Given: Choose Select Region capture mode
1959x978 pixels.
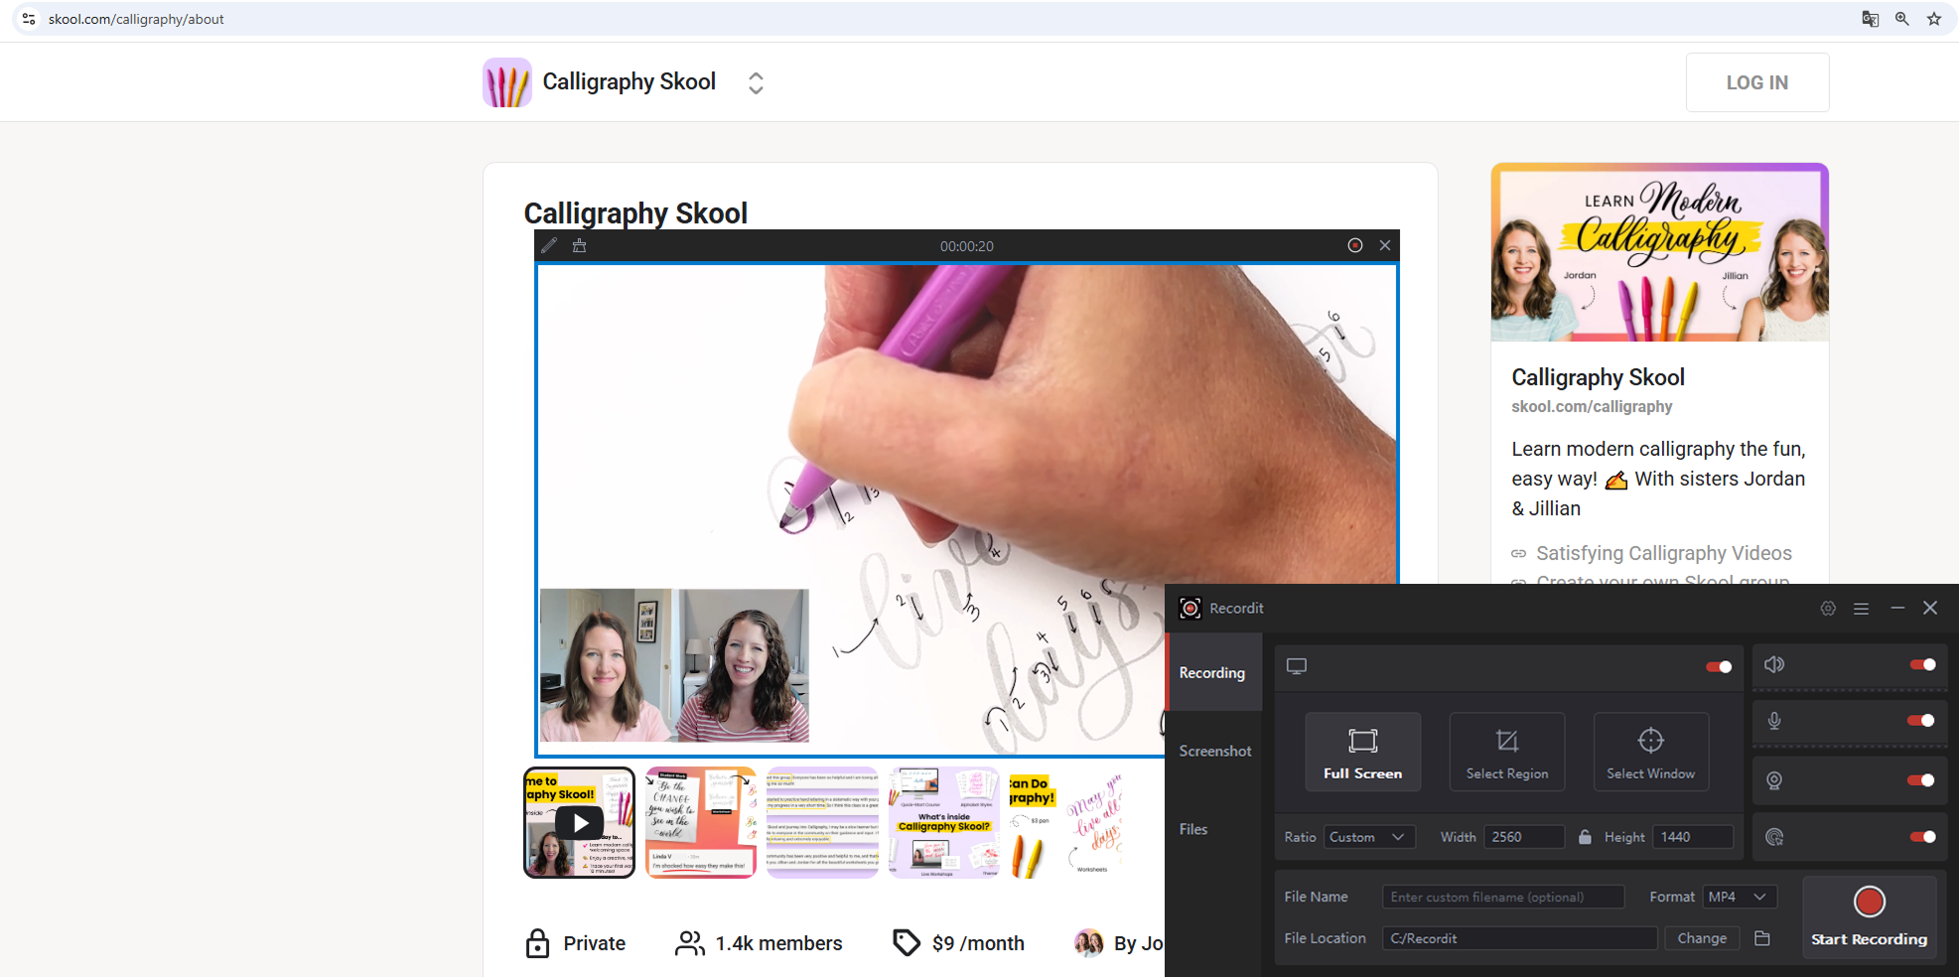Looking at the screenshot, I should tap(1507, 752).
